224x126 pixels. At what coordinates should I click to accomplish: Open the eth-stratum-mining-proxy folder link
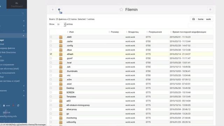click(78, 105)
